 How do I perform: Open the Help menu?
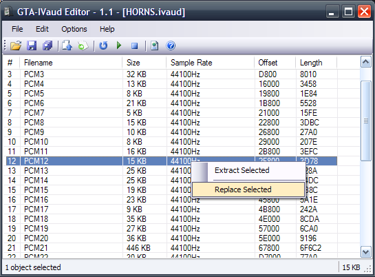[x=107, y=29]
